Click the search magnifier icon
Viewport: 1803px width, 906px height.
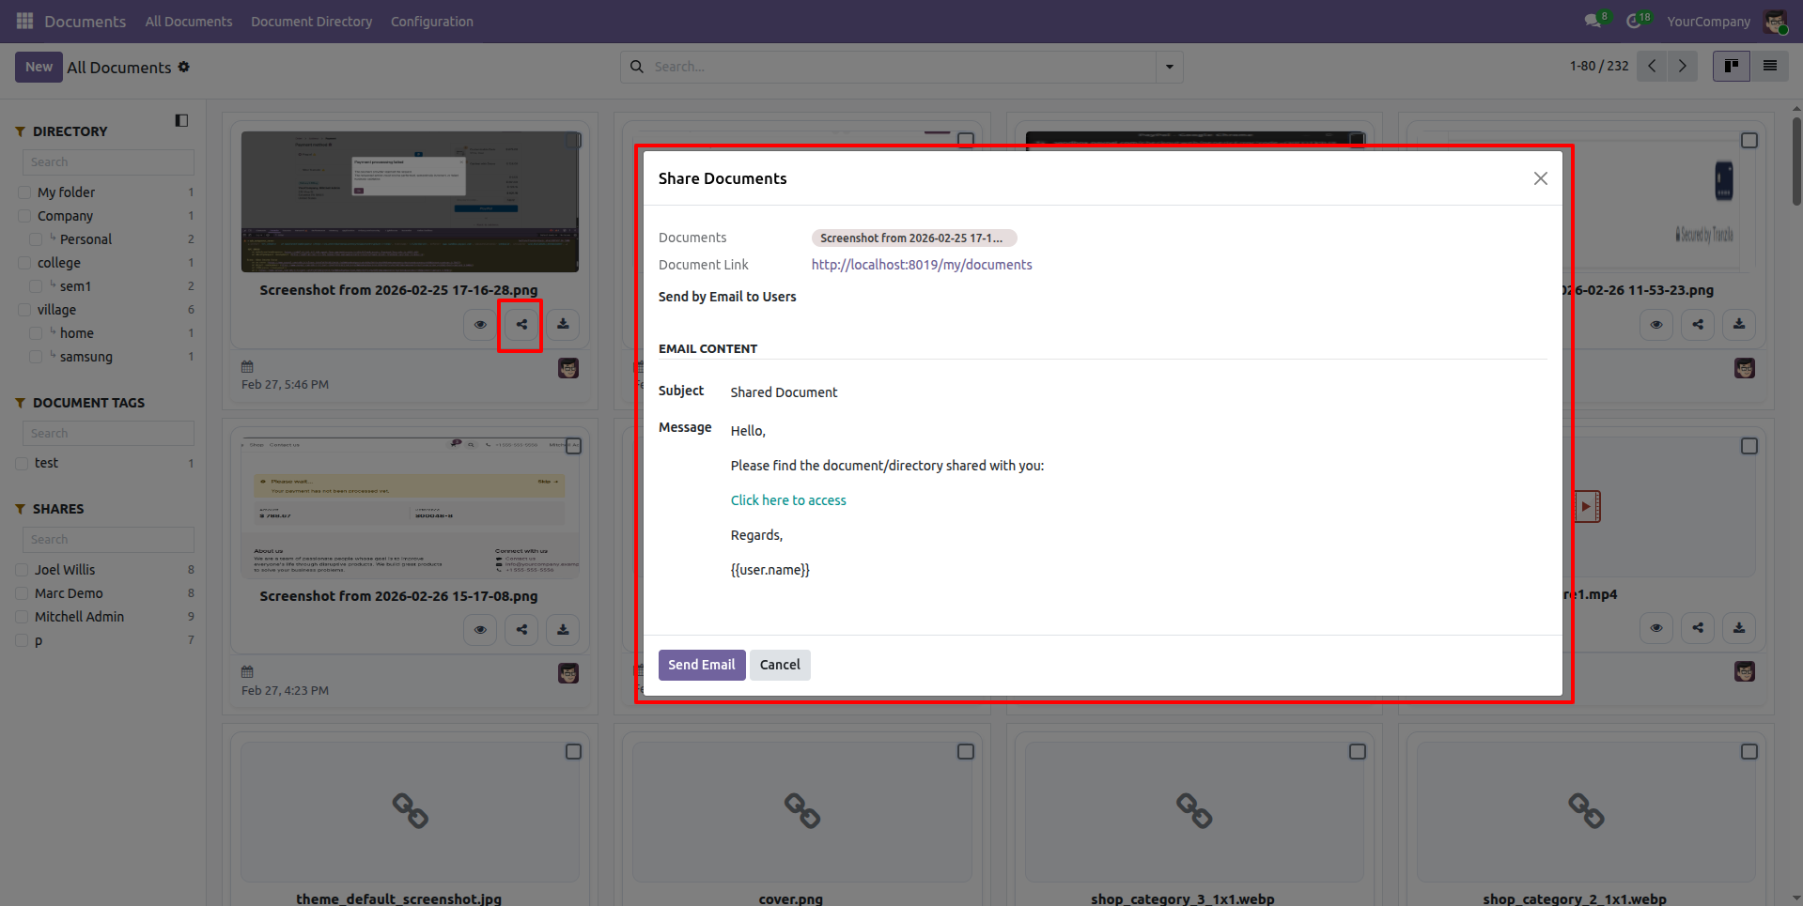[x=637, y=67]
